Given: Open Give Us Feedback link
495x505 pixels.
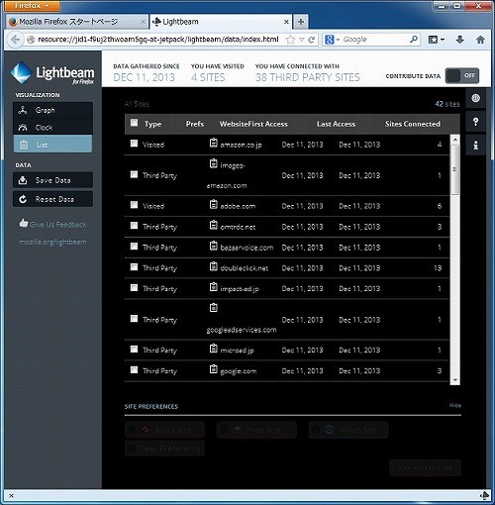Looking at the screenshot, I should (x=52, y=224).
